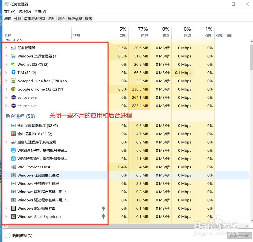The width and height of the screenshot is (253, 242).
Task: Click the Windows 驱动程序基础 icon using 0.8 MB
Action: pyautogui.click(x=13, y=192)
